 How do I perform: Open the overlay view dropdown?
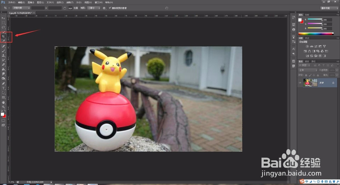(x=94, y=8)
